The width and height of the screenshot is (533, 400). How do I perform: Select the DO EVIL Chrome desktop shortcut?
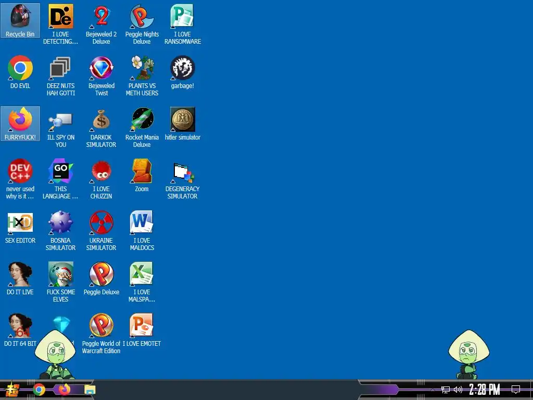[20, 72]
